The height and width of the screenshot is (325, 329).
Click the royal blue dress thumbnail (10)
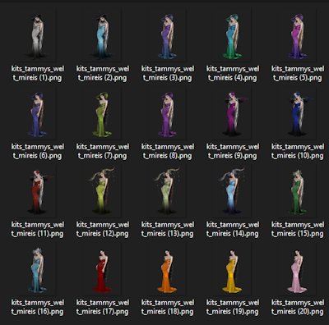(x=298, y=113)
